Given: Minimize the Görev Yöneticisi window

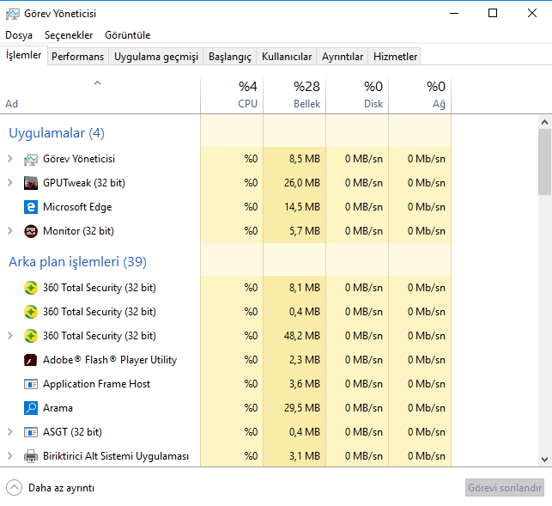Looking at the screenshot, I should 454,14.
